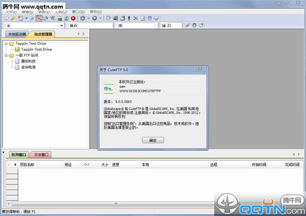
Task: Open Site Manager from main toolbar
Action: coord(7,18)
